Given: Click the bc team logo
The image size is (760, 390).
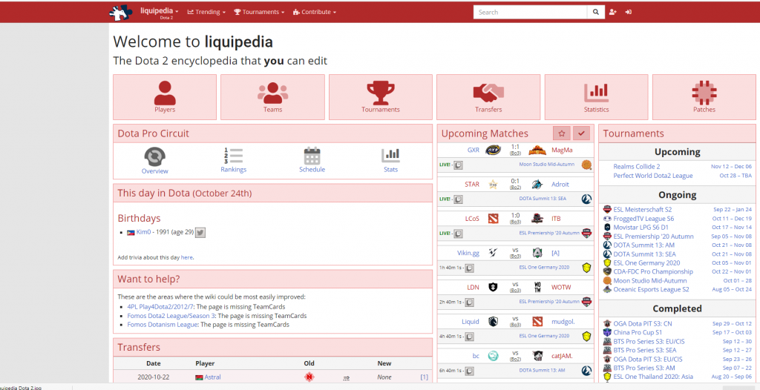Looking at the screenshot, I should pyautogui.click(x=493, y=356).
